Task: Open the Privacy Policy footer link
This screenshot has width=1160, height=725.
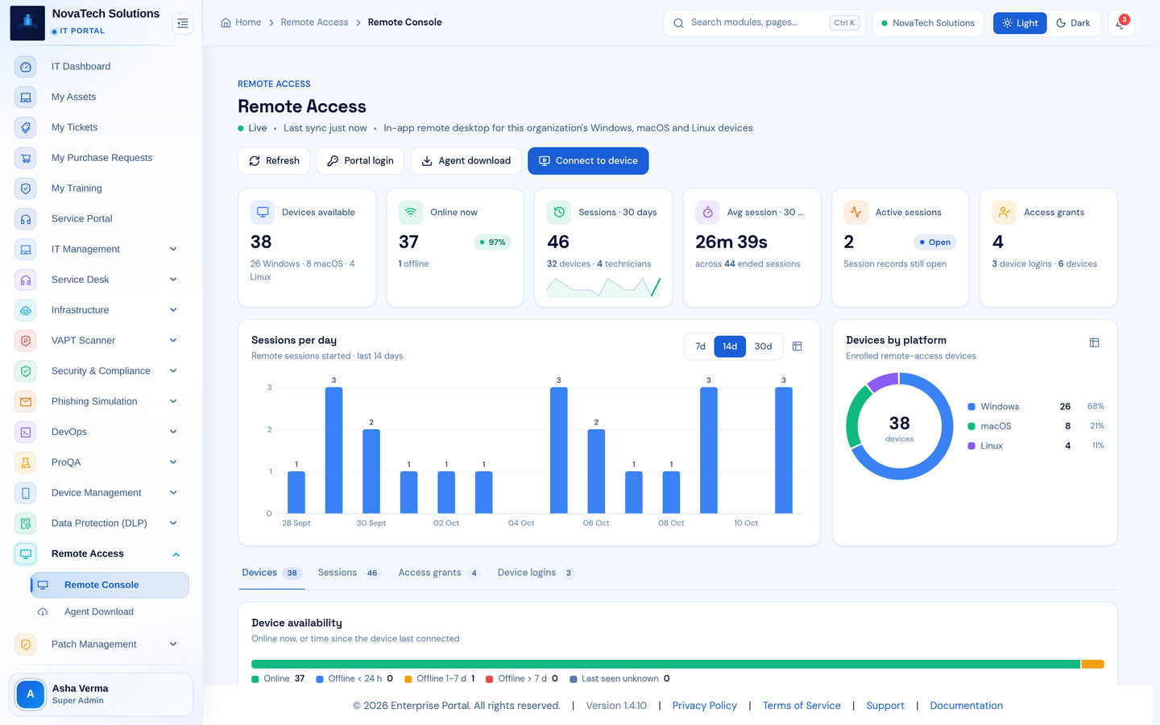Action: point(704,706)
